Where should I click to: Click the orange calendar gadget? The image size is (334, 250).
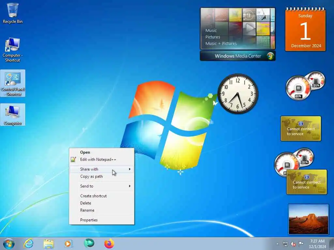tap(305, 29)
